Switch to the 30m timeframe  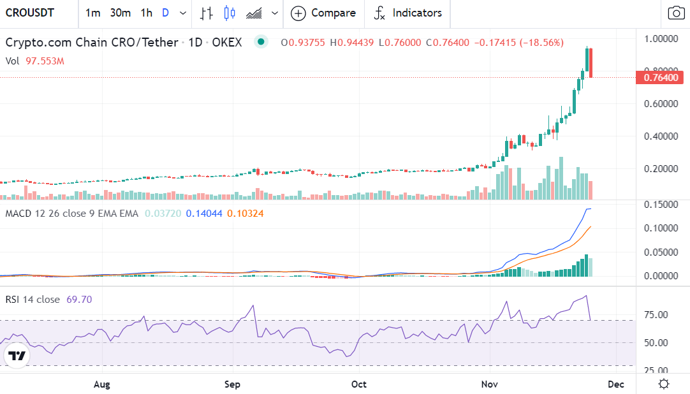tap(120, 13)
